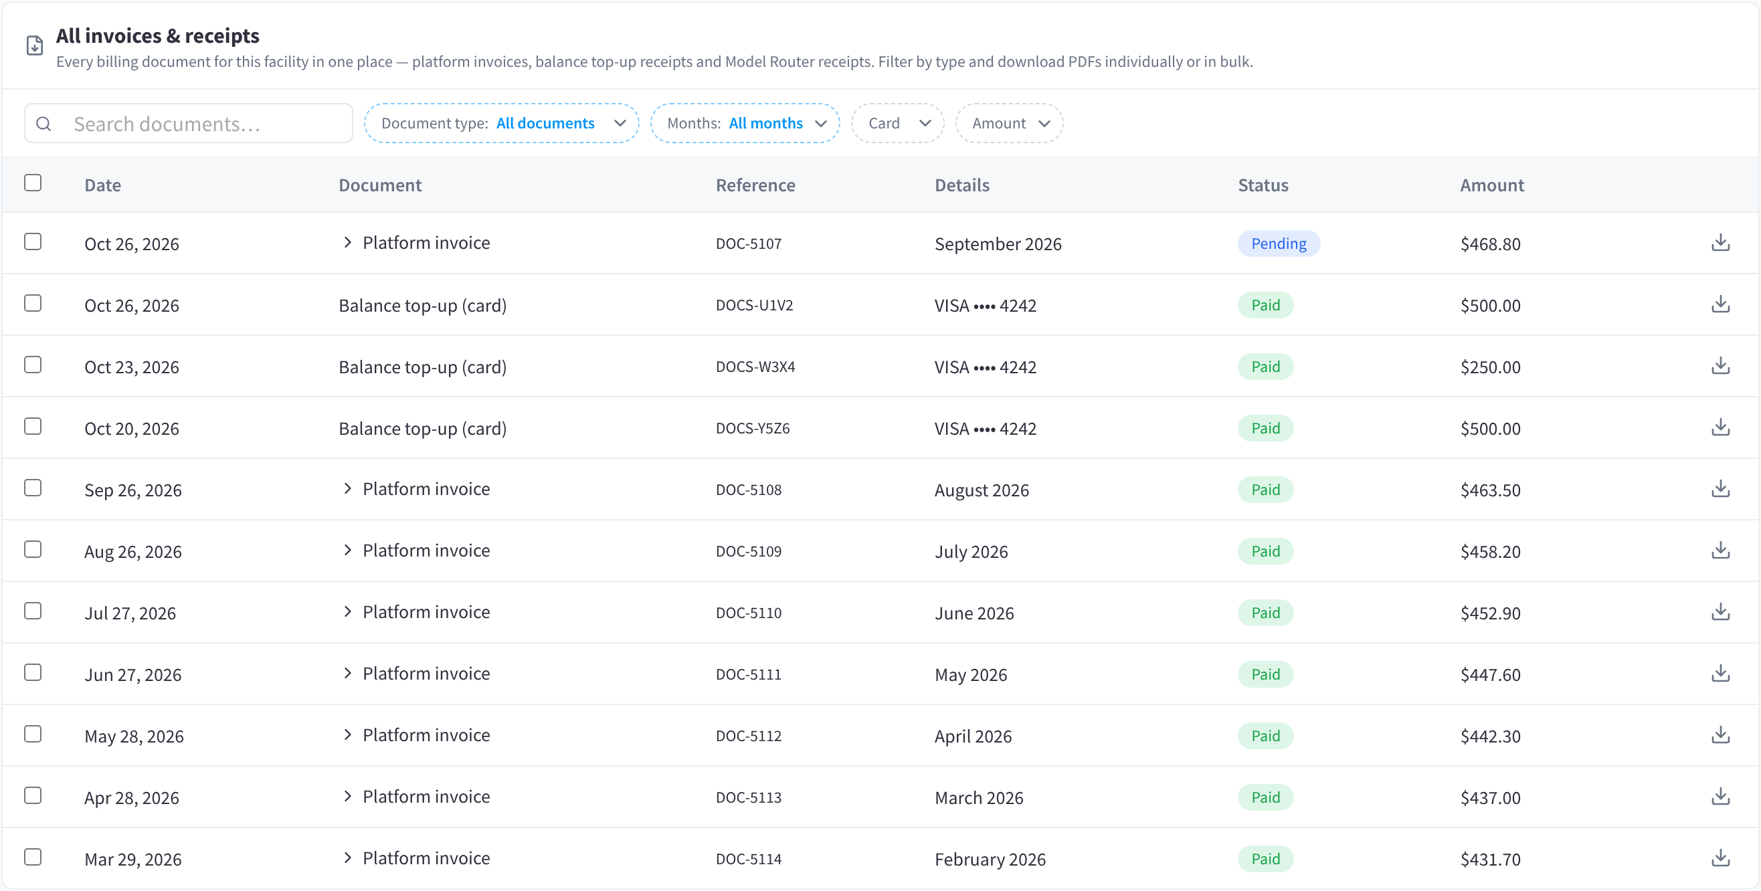Expand the September 2026 platform invoice row

click(x=347, y=243)
